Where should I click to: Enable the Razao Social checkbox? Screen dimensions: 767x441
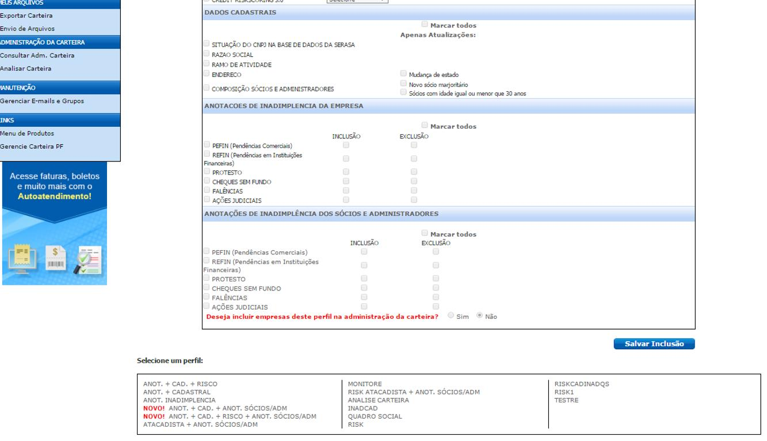point(207,54)
